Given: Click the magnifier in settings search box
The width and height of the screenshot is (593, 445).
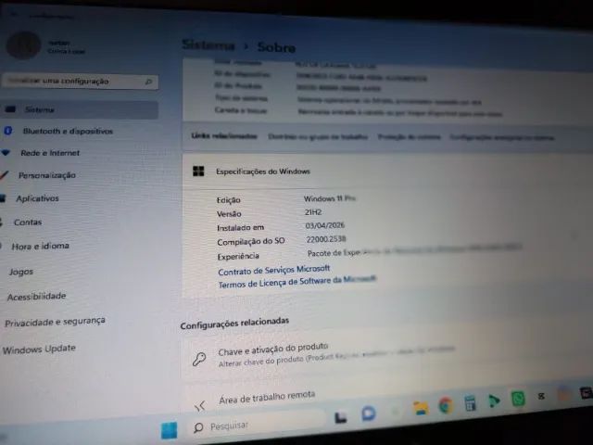Looking at the screenshot, I should (148, 82).
